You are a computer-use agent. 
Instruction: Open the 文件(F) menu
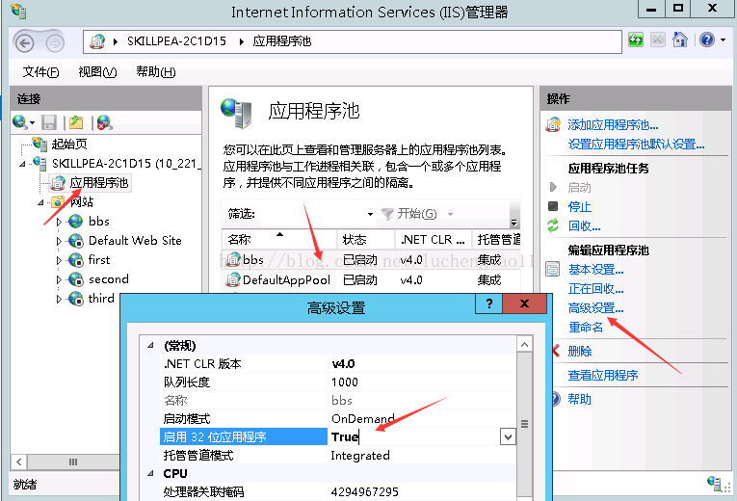click(40, 72)
